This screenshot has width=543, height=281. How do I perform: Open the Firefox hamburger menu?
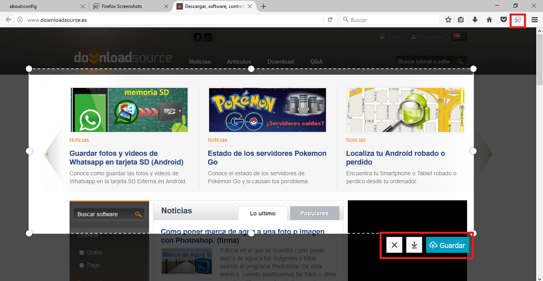click(x=535, y=19)
